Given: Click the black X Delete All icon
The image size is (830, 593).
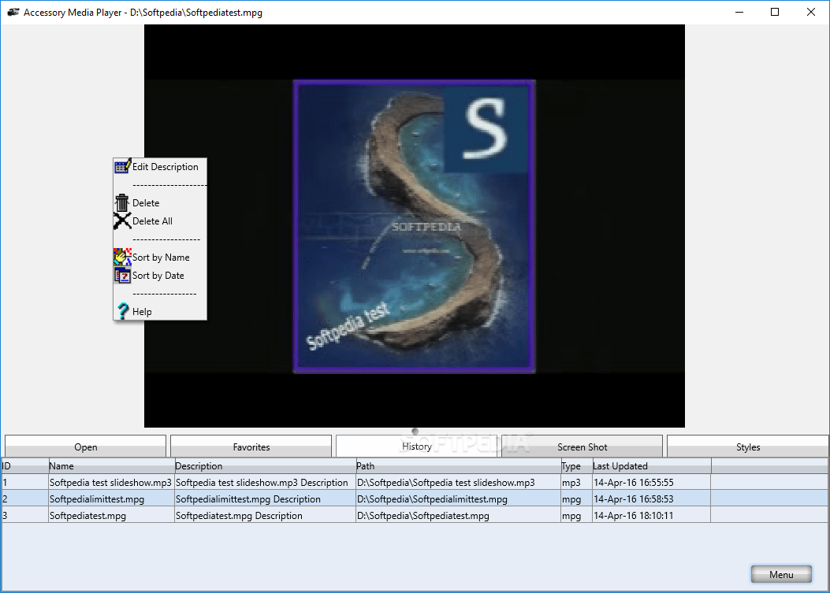Looking at the screenshot, I should pyautogui.click(x=122, y=221).
